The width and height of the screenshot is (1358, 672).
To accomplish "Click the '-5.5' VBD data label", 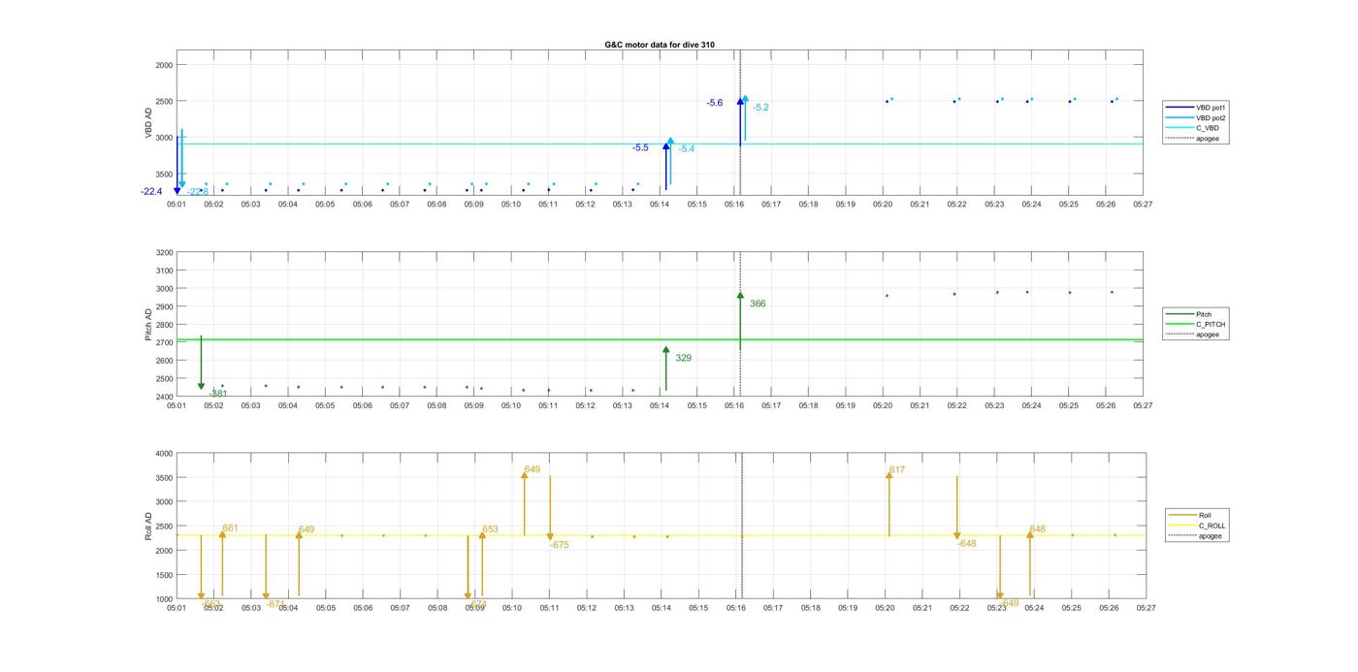I will pos(640,147).
